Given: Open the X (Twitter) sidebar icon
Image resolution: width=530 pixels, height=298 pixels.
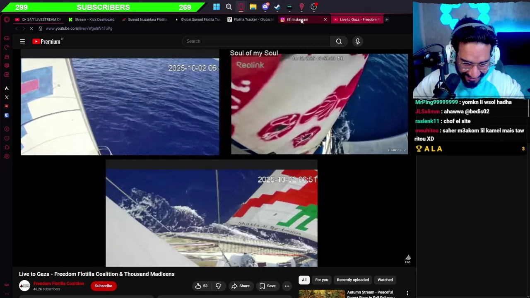Looking at the screenshot, I should [7, 97].
